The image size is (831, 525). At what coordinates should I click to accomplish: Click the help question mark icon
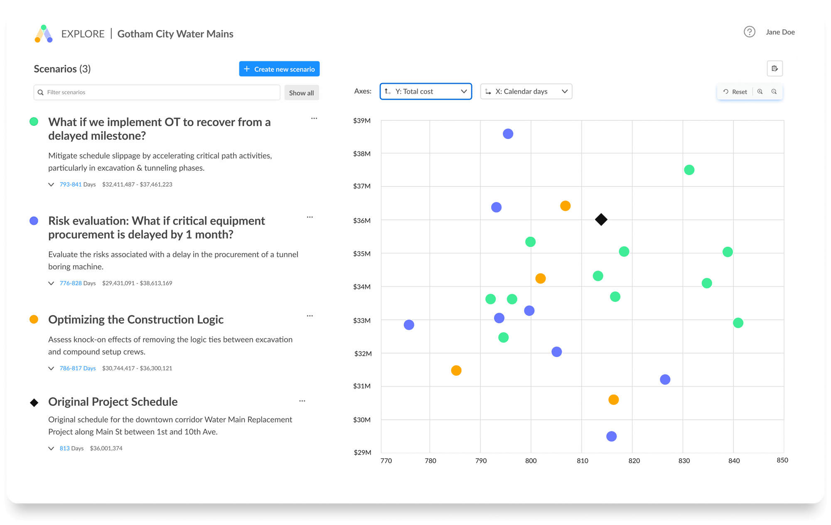pyautogui.click(x=749, y=32)
